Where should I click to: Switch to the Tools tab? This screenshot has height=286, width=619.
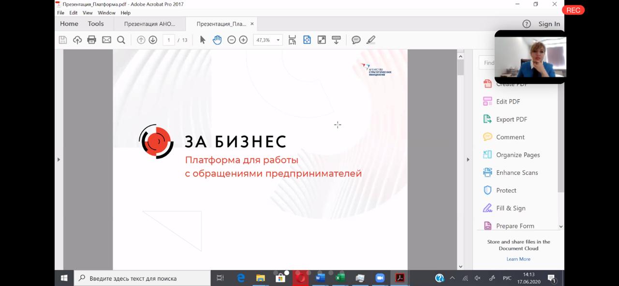[x=96, y=24]
